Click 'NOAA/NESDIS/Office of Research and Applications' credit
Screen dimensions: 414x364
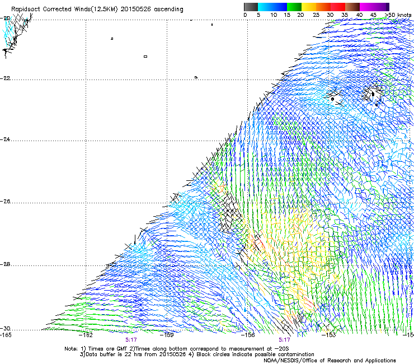pyautogui.click(x=330, y=361)
